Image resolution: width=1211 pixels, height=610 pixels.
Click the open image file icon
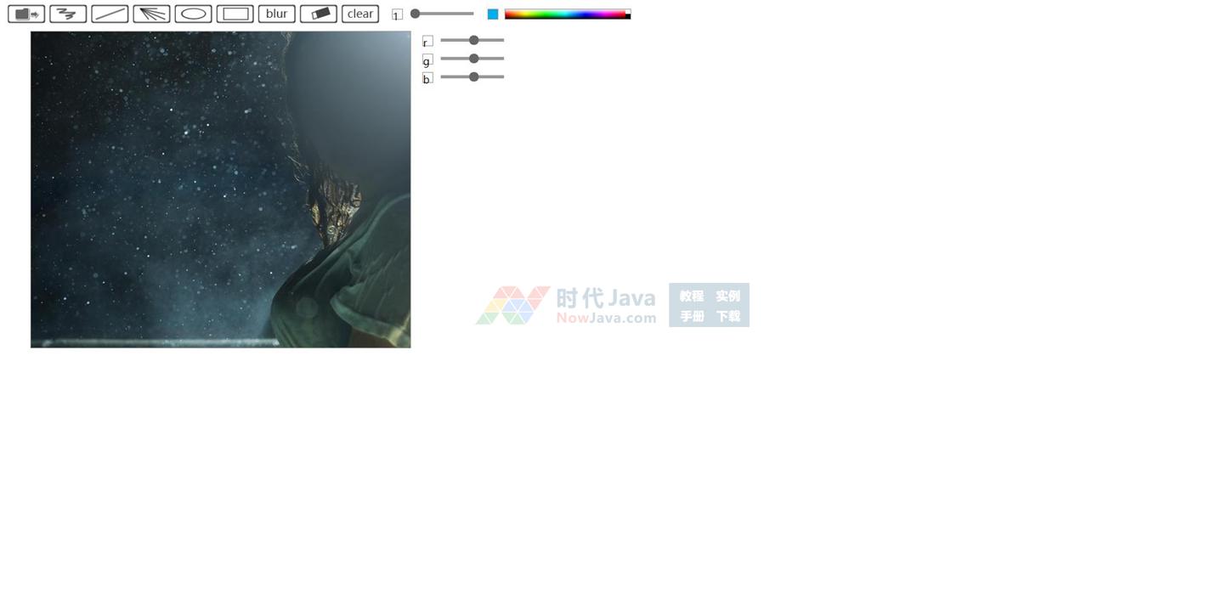(26, 14)
